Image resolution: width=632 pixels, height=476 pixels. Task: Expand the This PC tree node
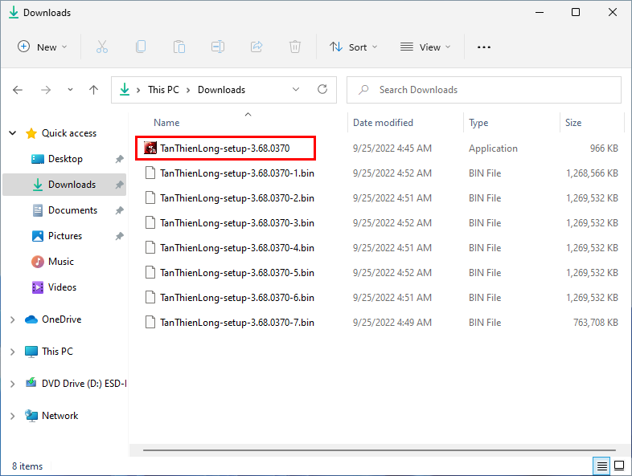pos(12,352)
